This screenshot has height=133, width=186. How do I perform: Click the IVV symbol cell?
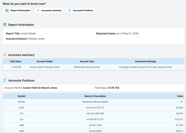pos(21,113)
